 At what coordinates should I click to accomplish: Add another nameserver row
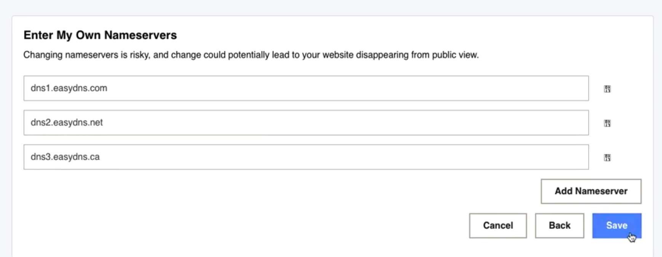591,191
